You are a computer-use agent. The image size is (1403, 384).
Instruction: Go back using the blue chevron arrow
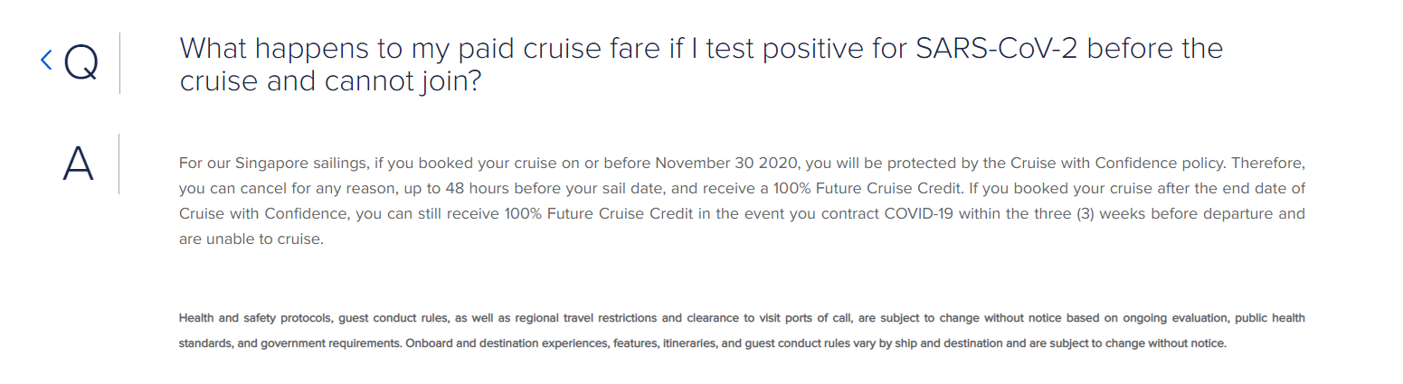[x=46, y=61]
